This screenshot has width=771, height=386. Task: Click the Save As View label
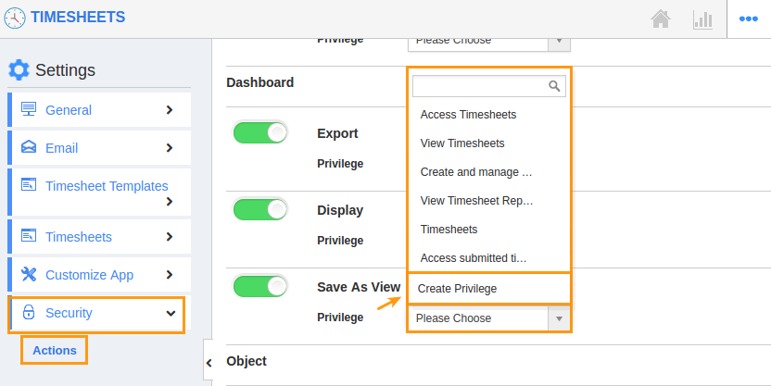(359, 287)
